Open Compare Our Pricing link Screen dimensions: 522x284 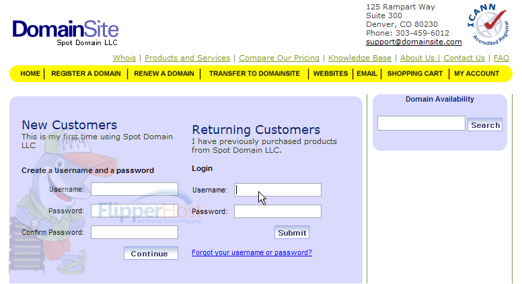click(279, 58)
